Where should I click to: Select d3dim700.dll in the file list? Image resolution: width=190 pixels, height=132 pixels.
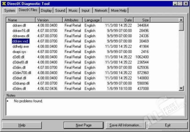pos(22,73)
